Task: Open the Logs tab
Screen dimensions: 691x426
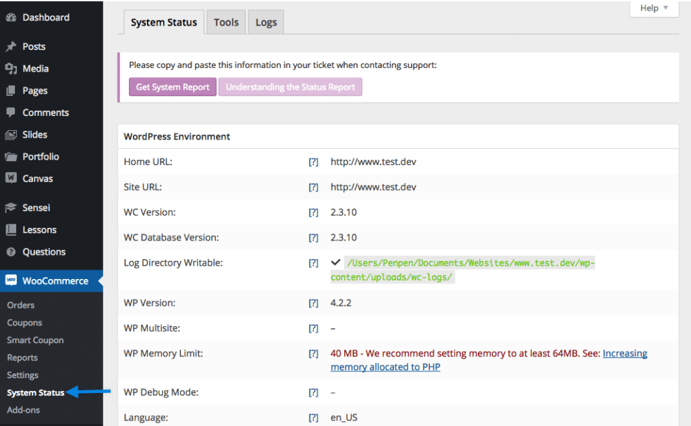Action: (265, 22)
